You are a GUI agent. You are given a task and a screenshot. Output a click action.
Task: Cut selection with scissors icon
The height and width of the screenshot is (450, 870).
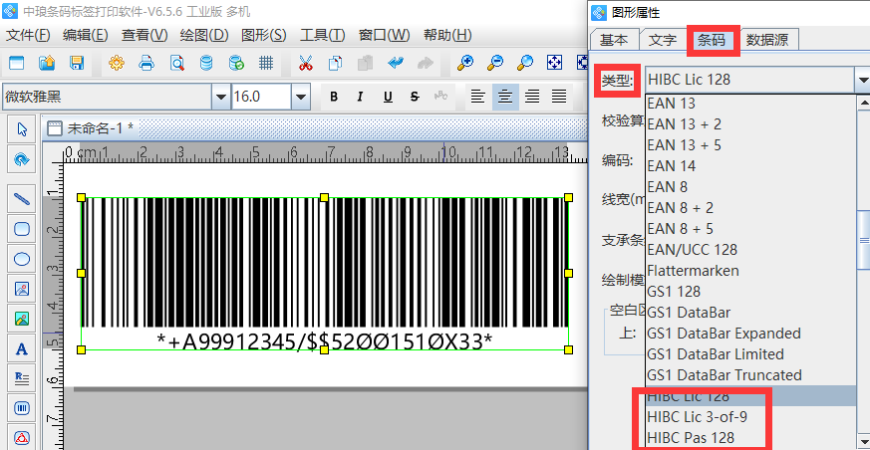(306, 63)
